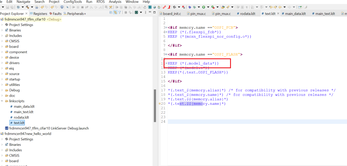The height and width of the screenshot is (166, 347).
Task: Click the yellow Back navigation arrow
Action: click(280, 7)
